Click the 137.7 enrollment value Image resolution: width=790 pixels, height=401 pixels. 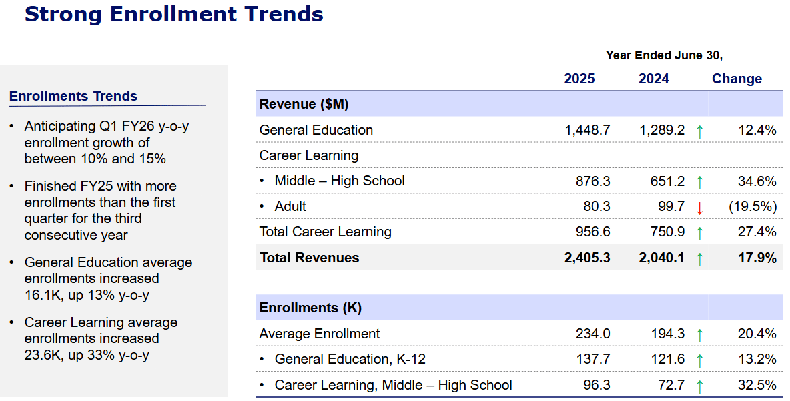pos(594,359)
